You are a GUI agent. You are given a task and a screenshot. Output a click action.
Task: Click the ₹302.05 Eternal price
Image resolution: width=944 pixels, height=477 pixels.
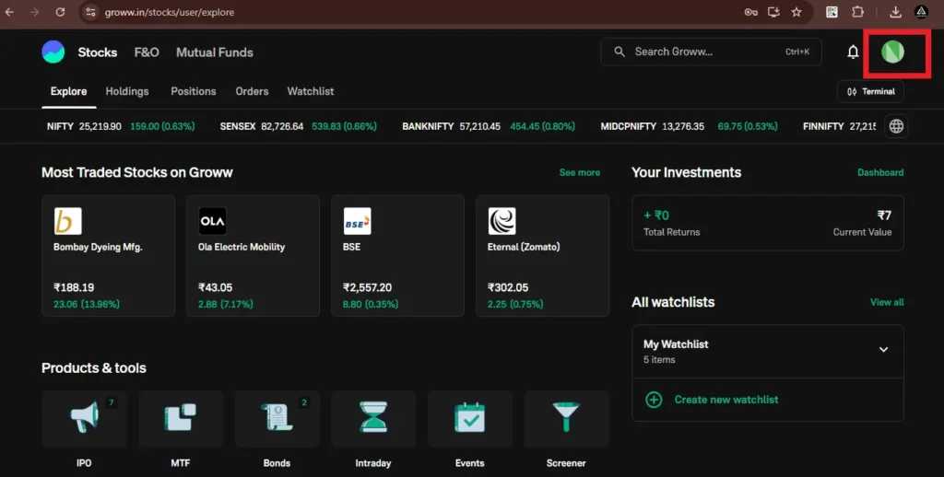coord(508,287)
